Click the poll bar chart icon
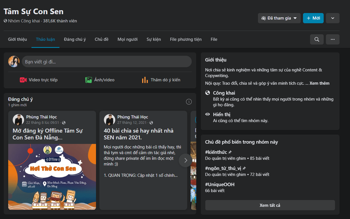Screen dimensions: 350x219 145,80
